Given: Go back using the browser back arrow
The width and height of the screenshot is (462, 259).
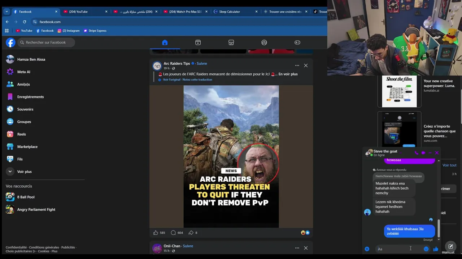Looking at the screenshot, I should pos(7,22).
